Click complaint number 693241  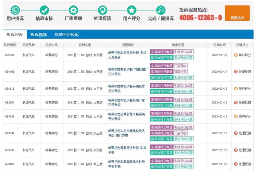pos(10,133)
